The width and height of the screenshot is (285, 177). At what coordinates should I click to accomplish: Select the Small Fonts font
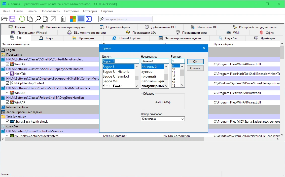[118, 86]
